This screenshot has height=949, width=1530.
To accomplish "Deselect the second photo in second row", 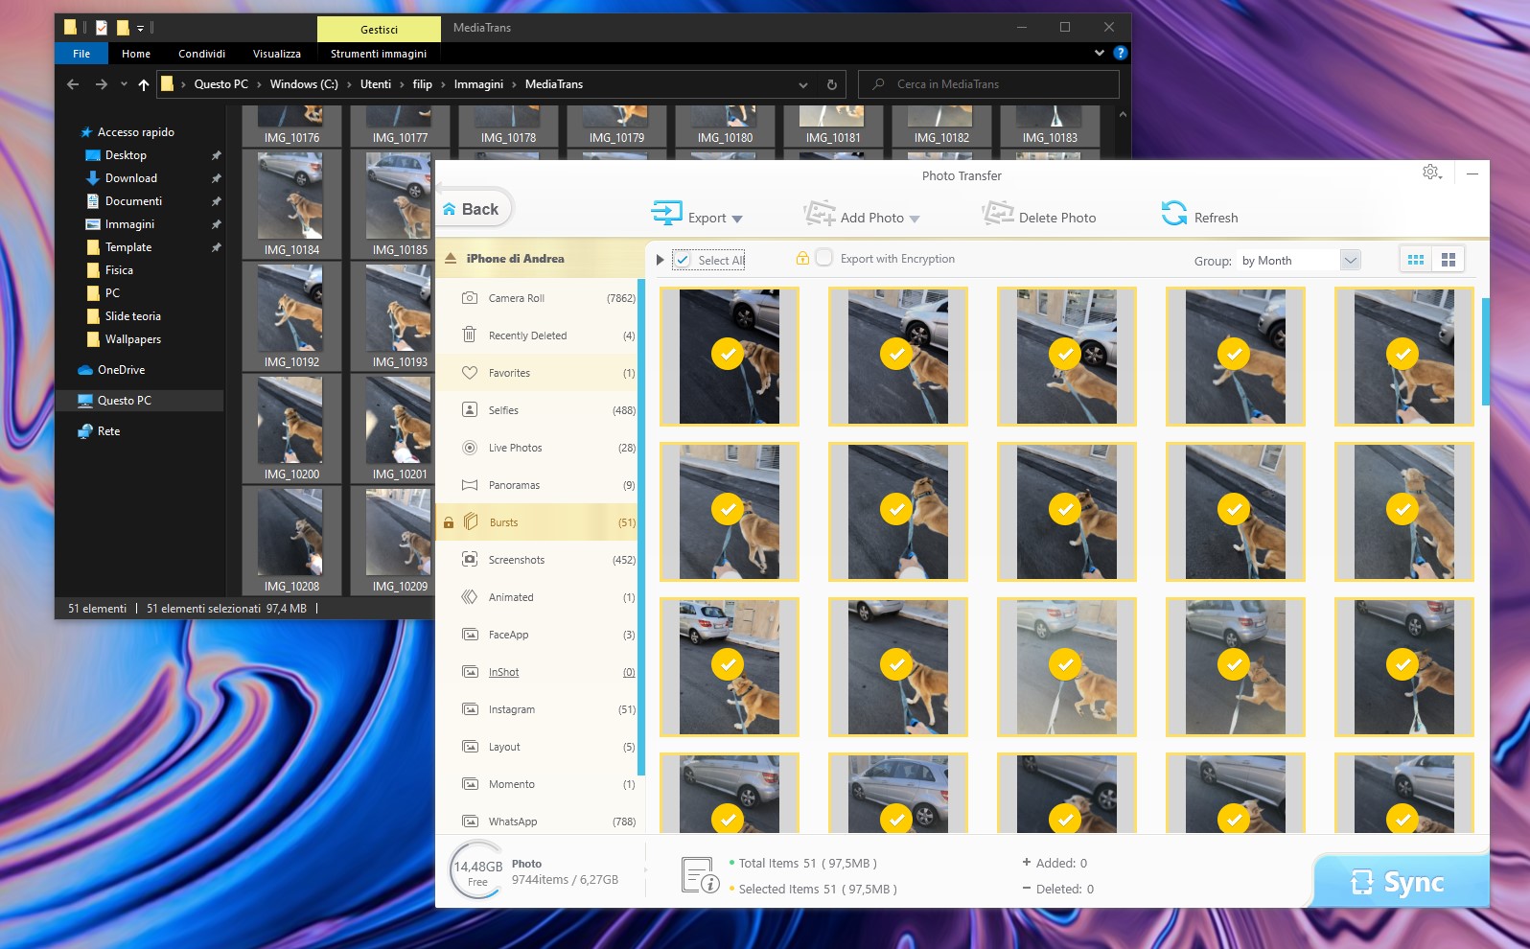I will [x=896, y=509].
